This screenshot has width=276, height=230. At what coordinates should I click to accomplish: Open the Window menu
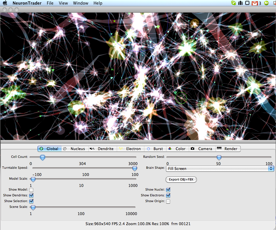point(81,3)
